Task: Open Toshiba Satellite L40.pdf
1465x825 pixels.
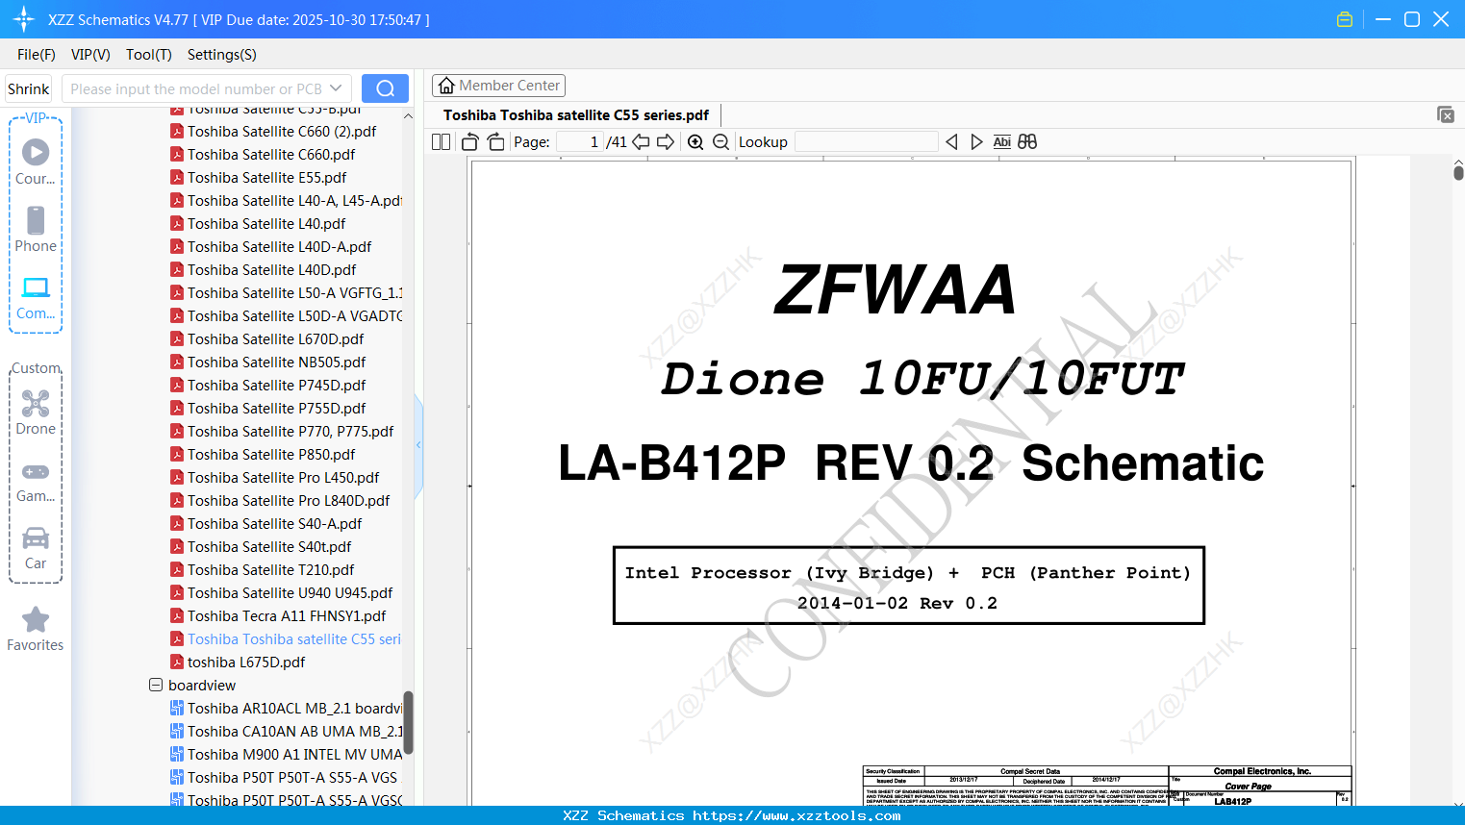Action: [x=258, y=224]
